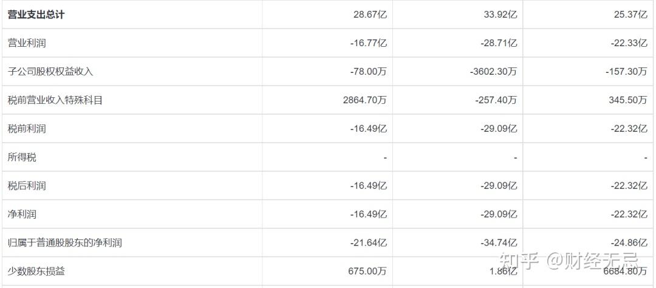This screenshot has width=656, height=288.
Task: Select the 营业利润 row label
Action: (27, 43)
